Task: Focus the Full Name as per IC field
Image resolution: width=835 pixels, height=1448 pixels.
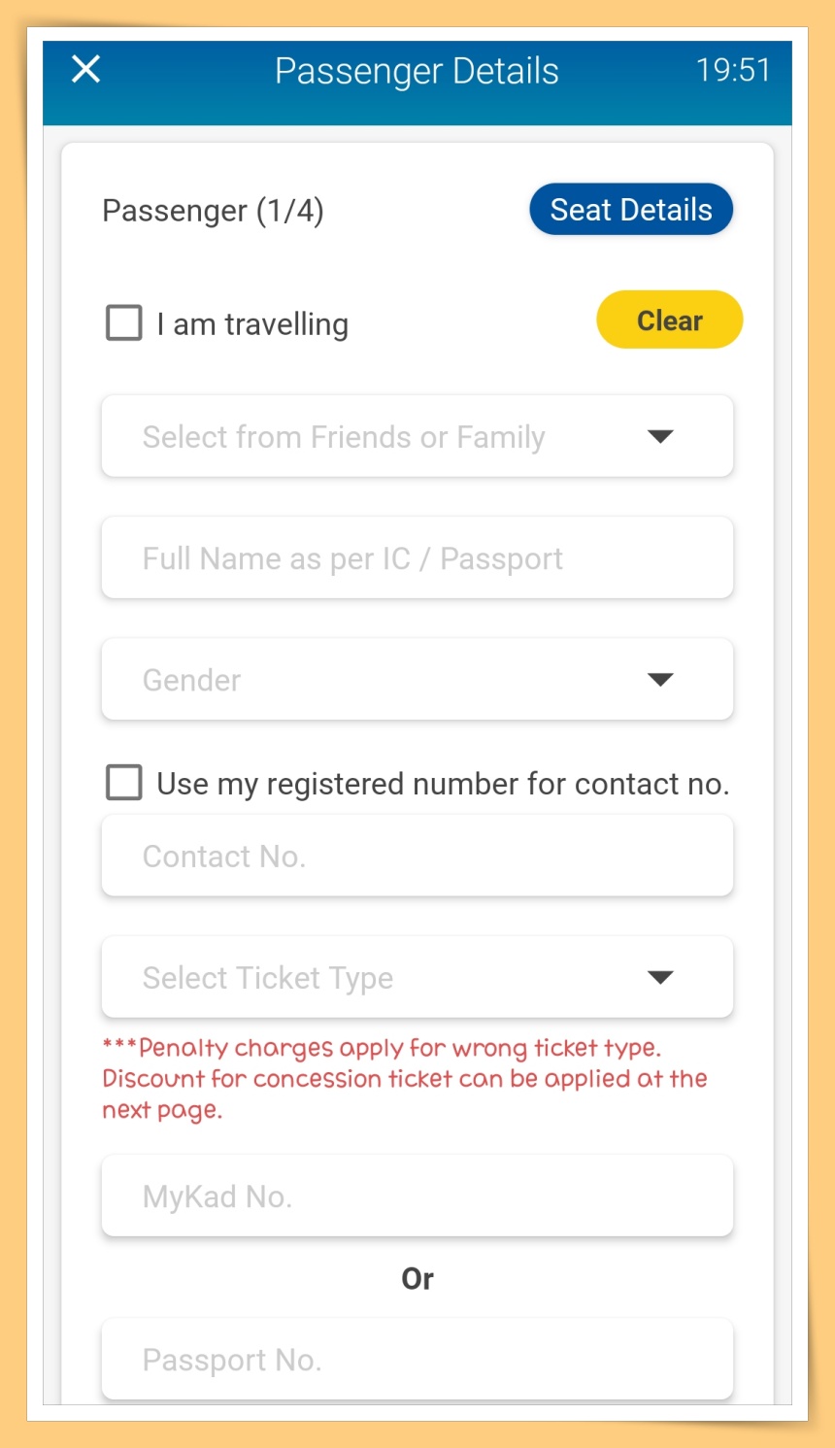Action: [x=417, y=558]
